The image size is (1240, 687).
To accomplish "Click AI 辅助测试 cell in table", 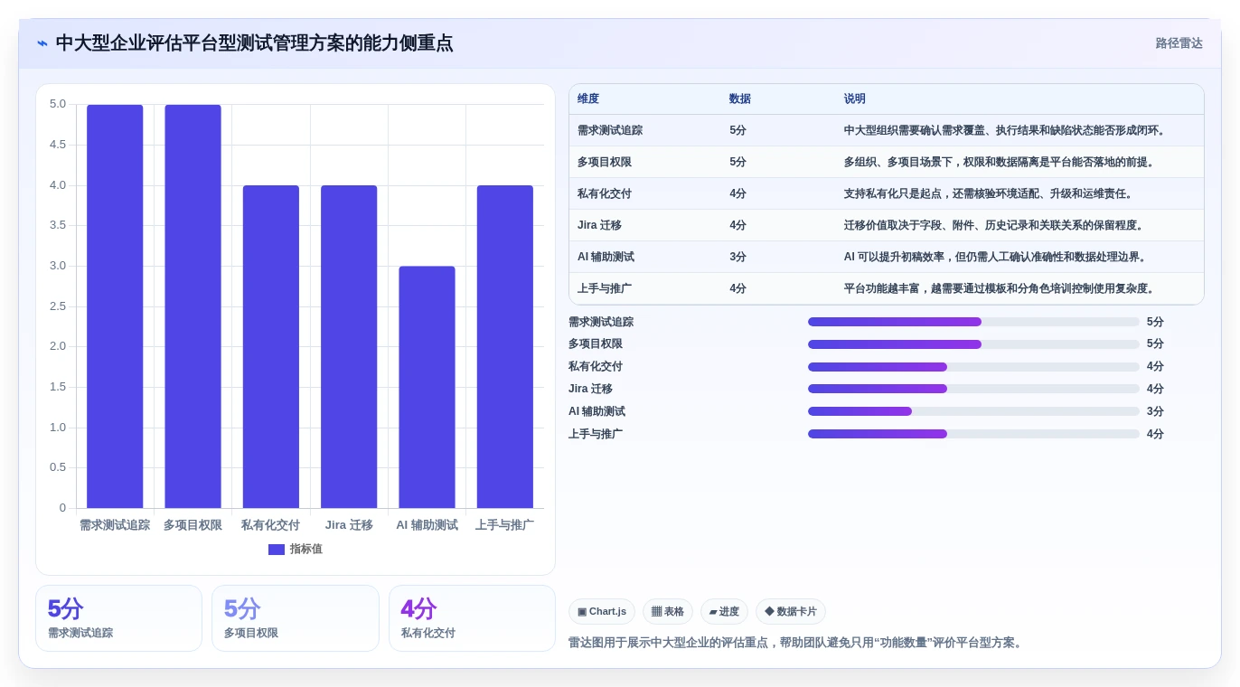I will coord(606,257).
